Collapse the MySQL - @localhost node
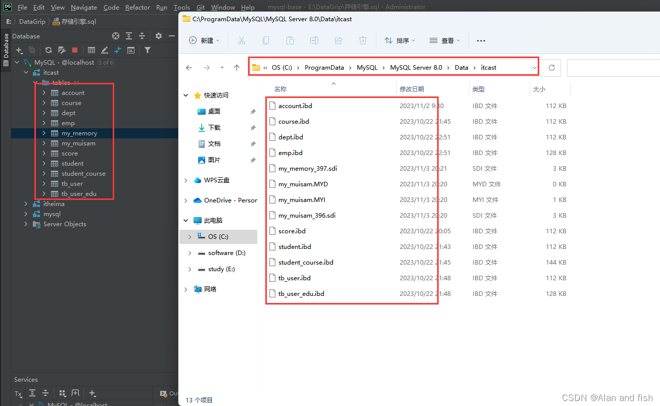Viewport: 660px width, 406px height. [x=17, y=63]
